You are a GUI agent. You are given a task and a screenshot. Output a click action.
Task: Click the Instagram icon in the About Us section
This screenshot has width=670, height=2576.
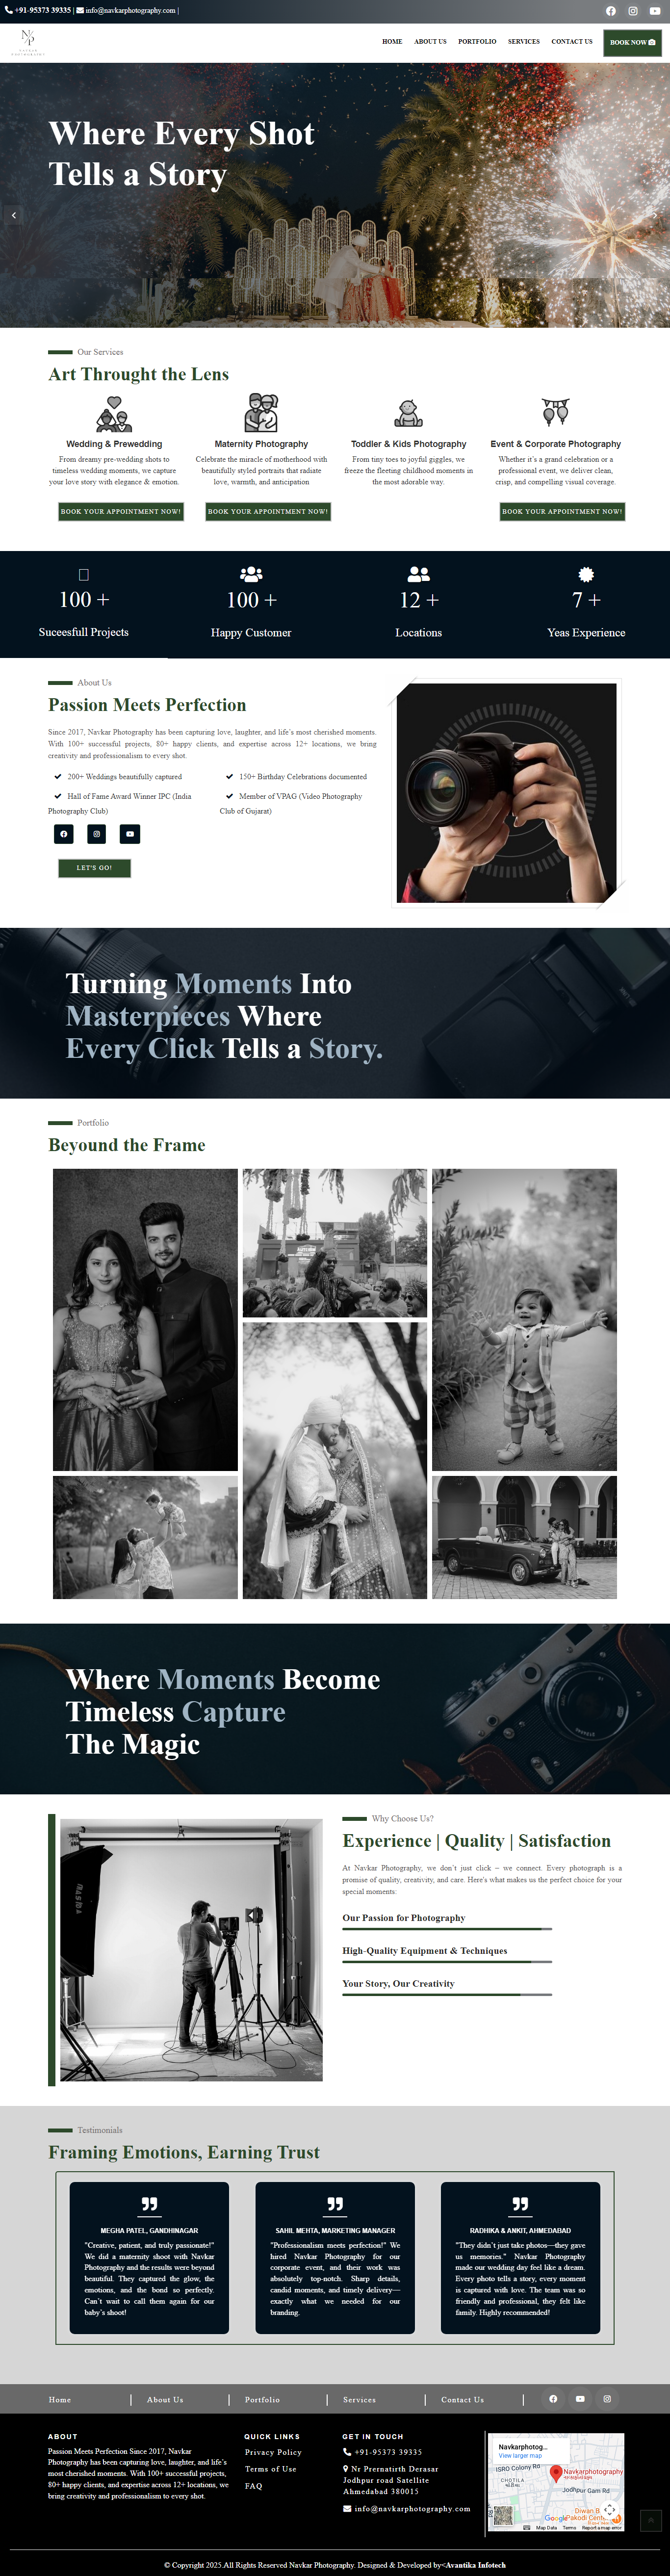(97, 834)
